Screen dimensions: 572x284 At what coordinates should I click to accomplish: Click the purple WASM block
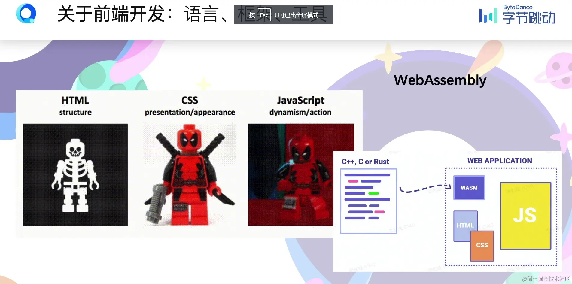[x=469, y=188]
